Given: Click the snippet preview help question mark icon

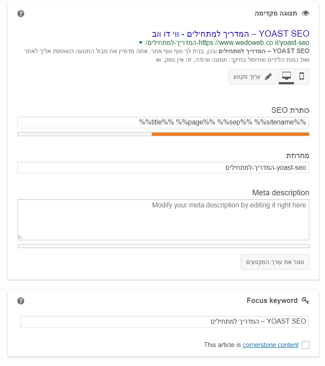Looking at the screenshot, I should click(x=21, y=13).
